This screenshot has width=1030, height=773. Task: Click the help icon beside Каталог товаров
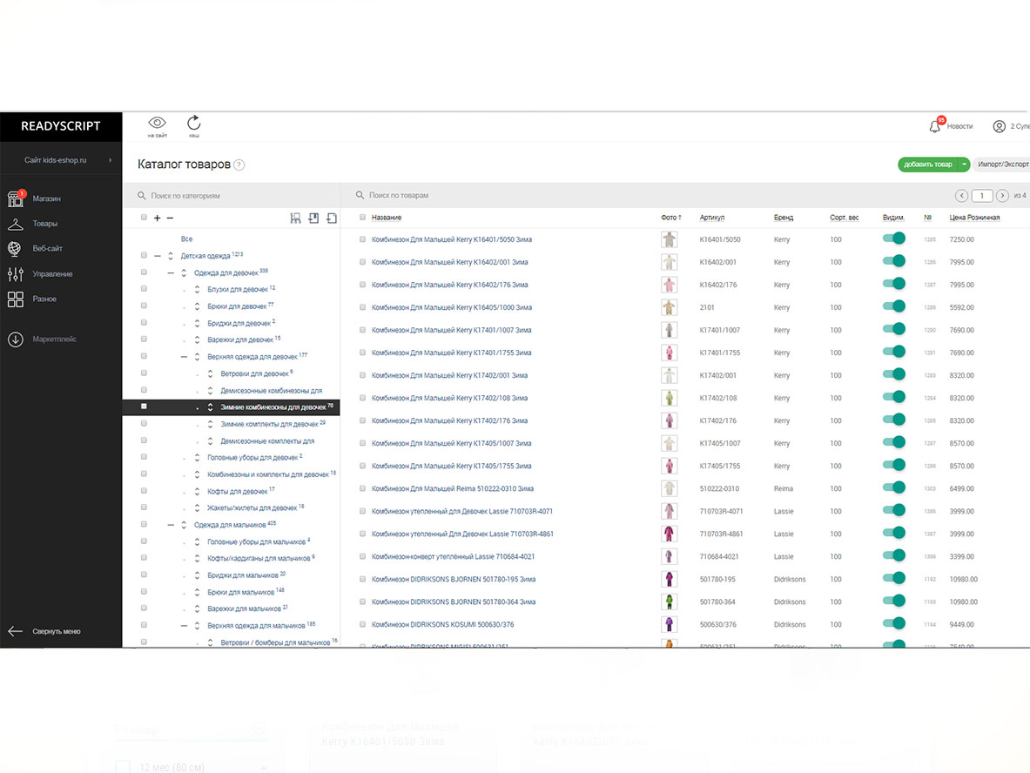239,165
